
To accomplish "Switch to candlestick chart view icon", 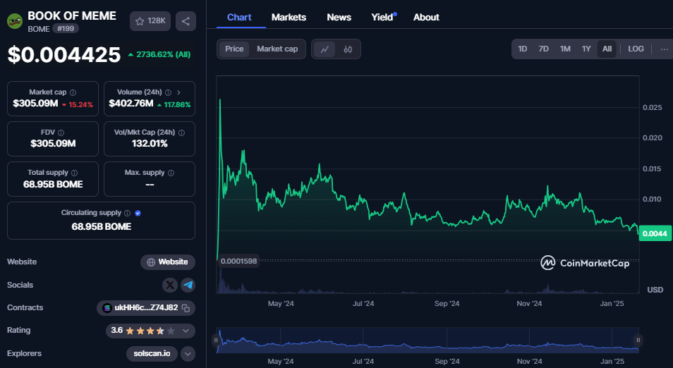I will [348, 49].
